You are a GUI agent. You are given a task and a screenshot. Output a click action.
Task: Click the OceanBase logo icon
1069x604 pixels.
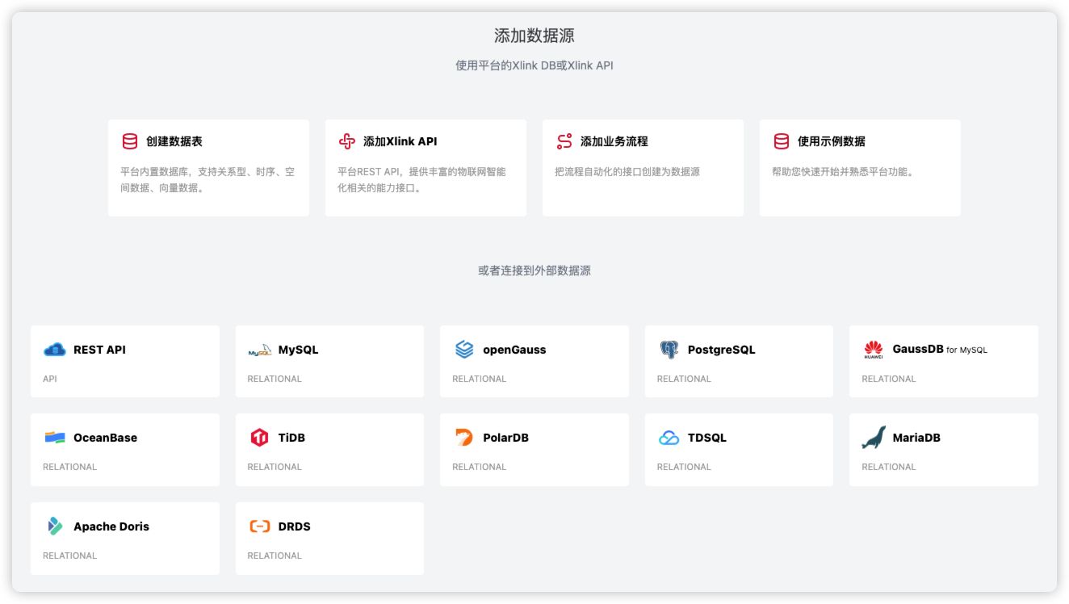54,438
